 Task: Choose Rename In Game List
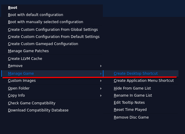pos(133,95)
